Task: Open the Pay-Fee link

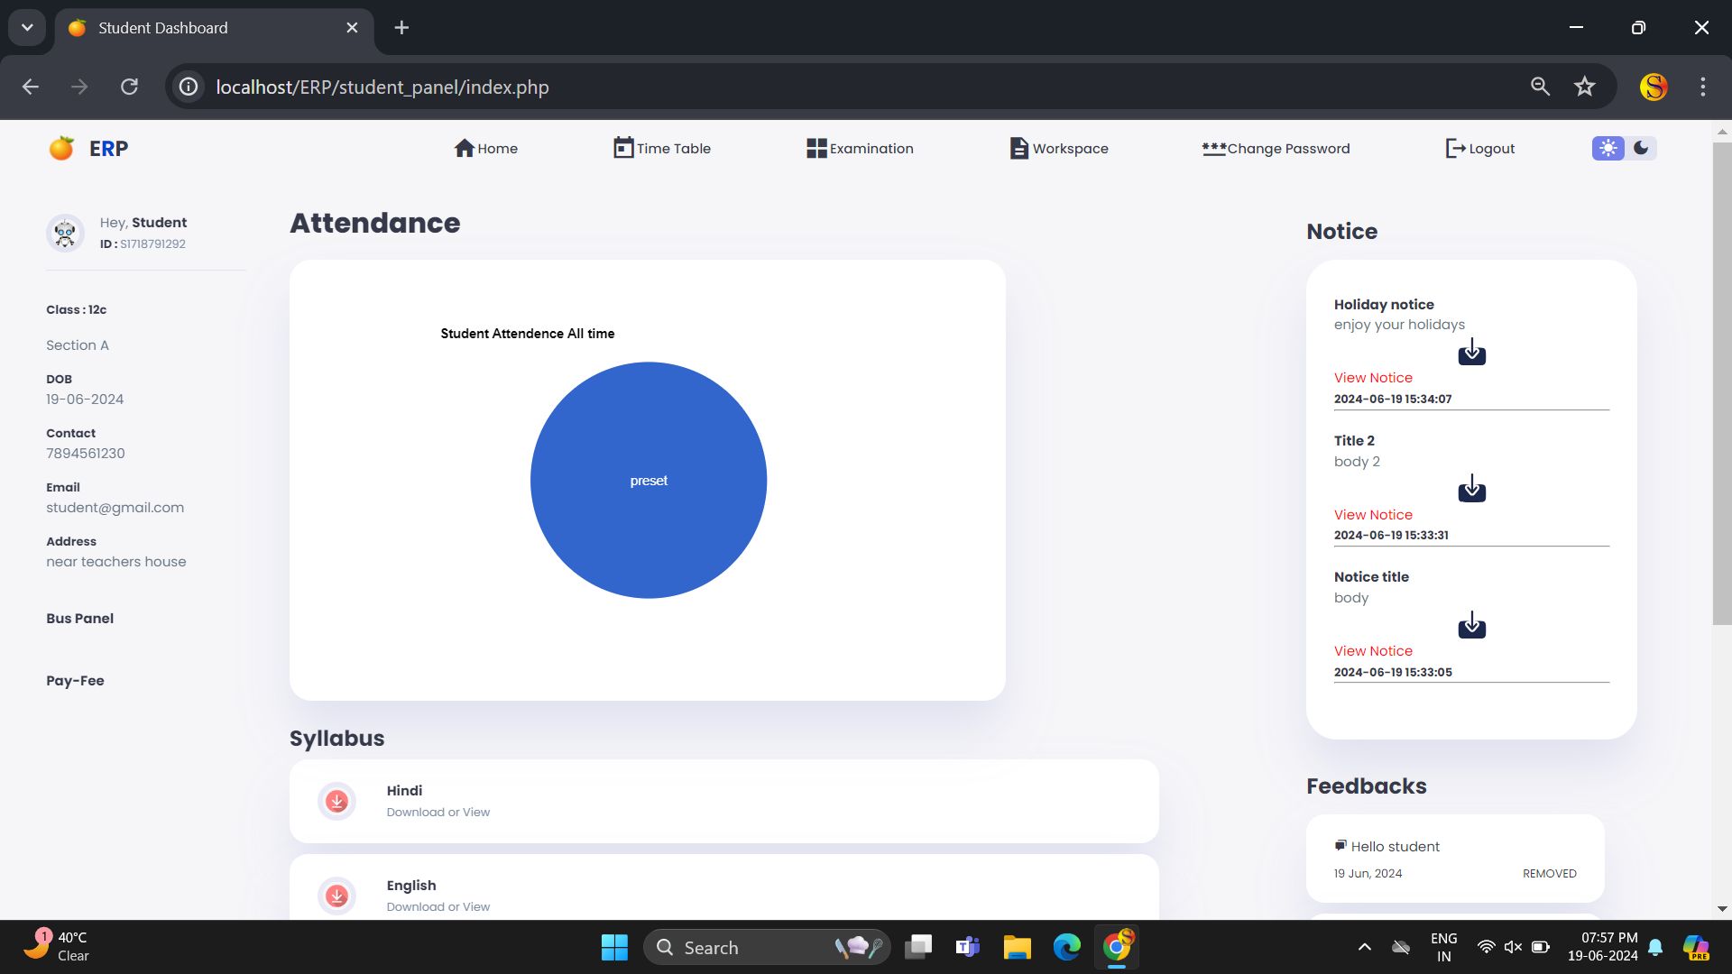Action: pos(75,681)
